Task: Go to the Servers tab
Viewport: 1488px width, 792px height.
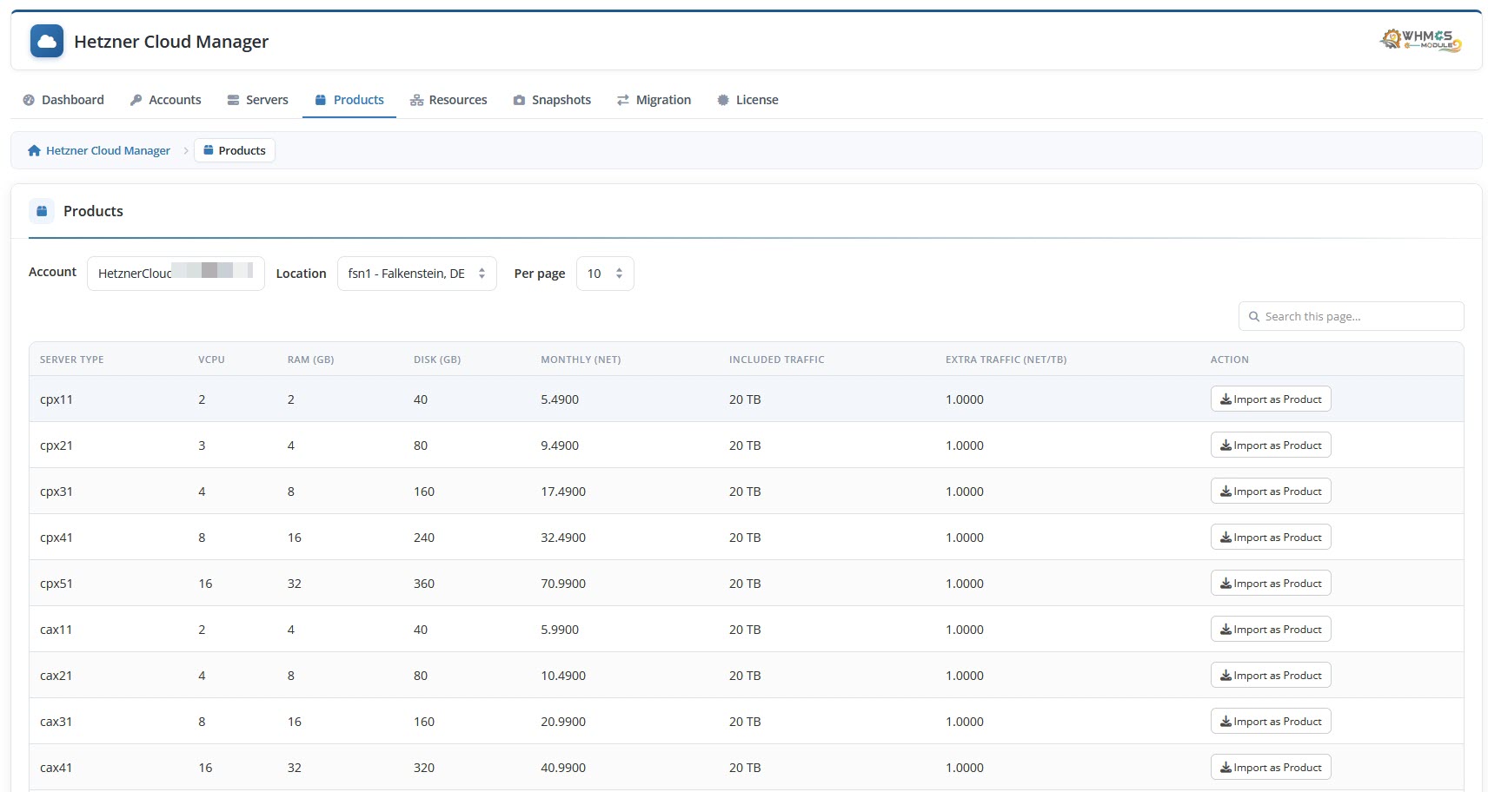Action: pos(257,100)
